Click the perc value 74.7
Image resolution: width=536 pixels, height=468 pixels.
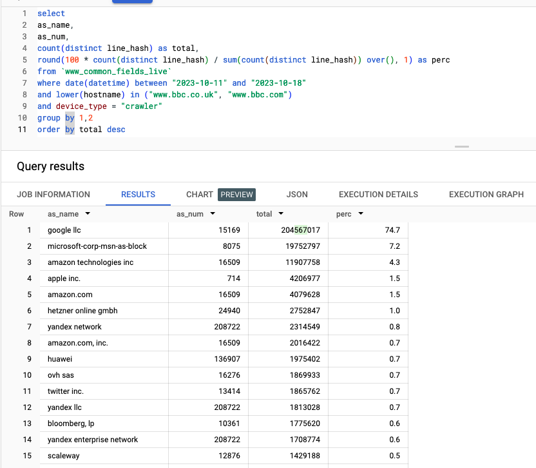pos(392,230)
